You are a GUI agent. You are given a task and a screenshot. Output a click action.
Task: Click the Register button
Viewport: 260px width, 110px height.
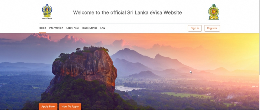tap(212, 28)
